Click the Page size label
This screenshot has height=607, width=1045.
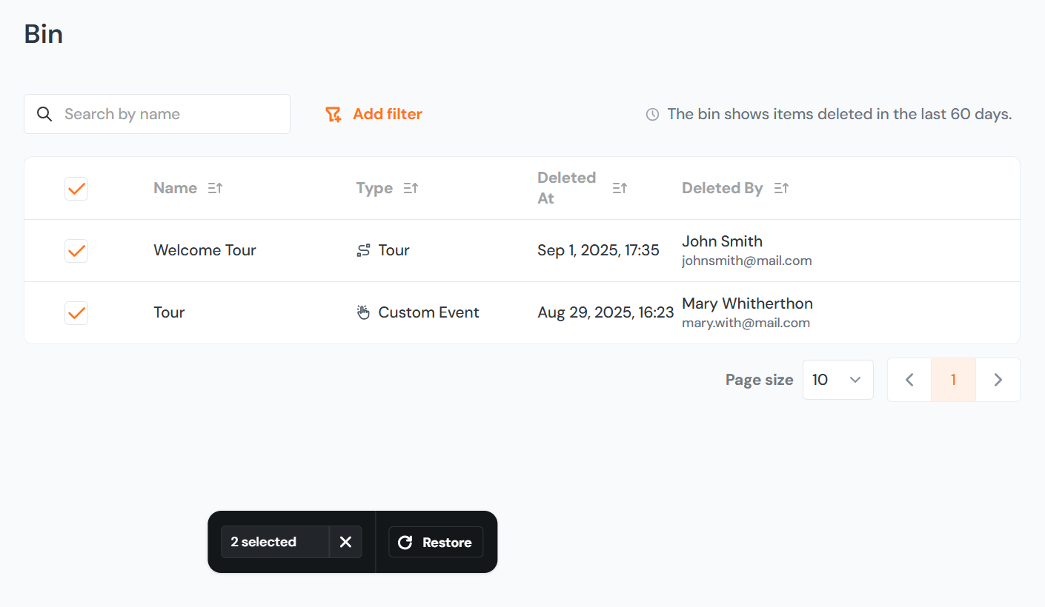click(x=759, y=380)
